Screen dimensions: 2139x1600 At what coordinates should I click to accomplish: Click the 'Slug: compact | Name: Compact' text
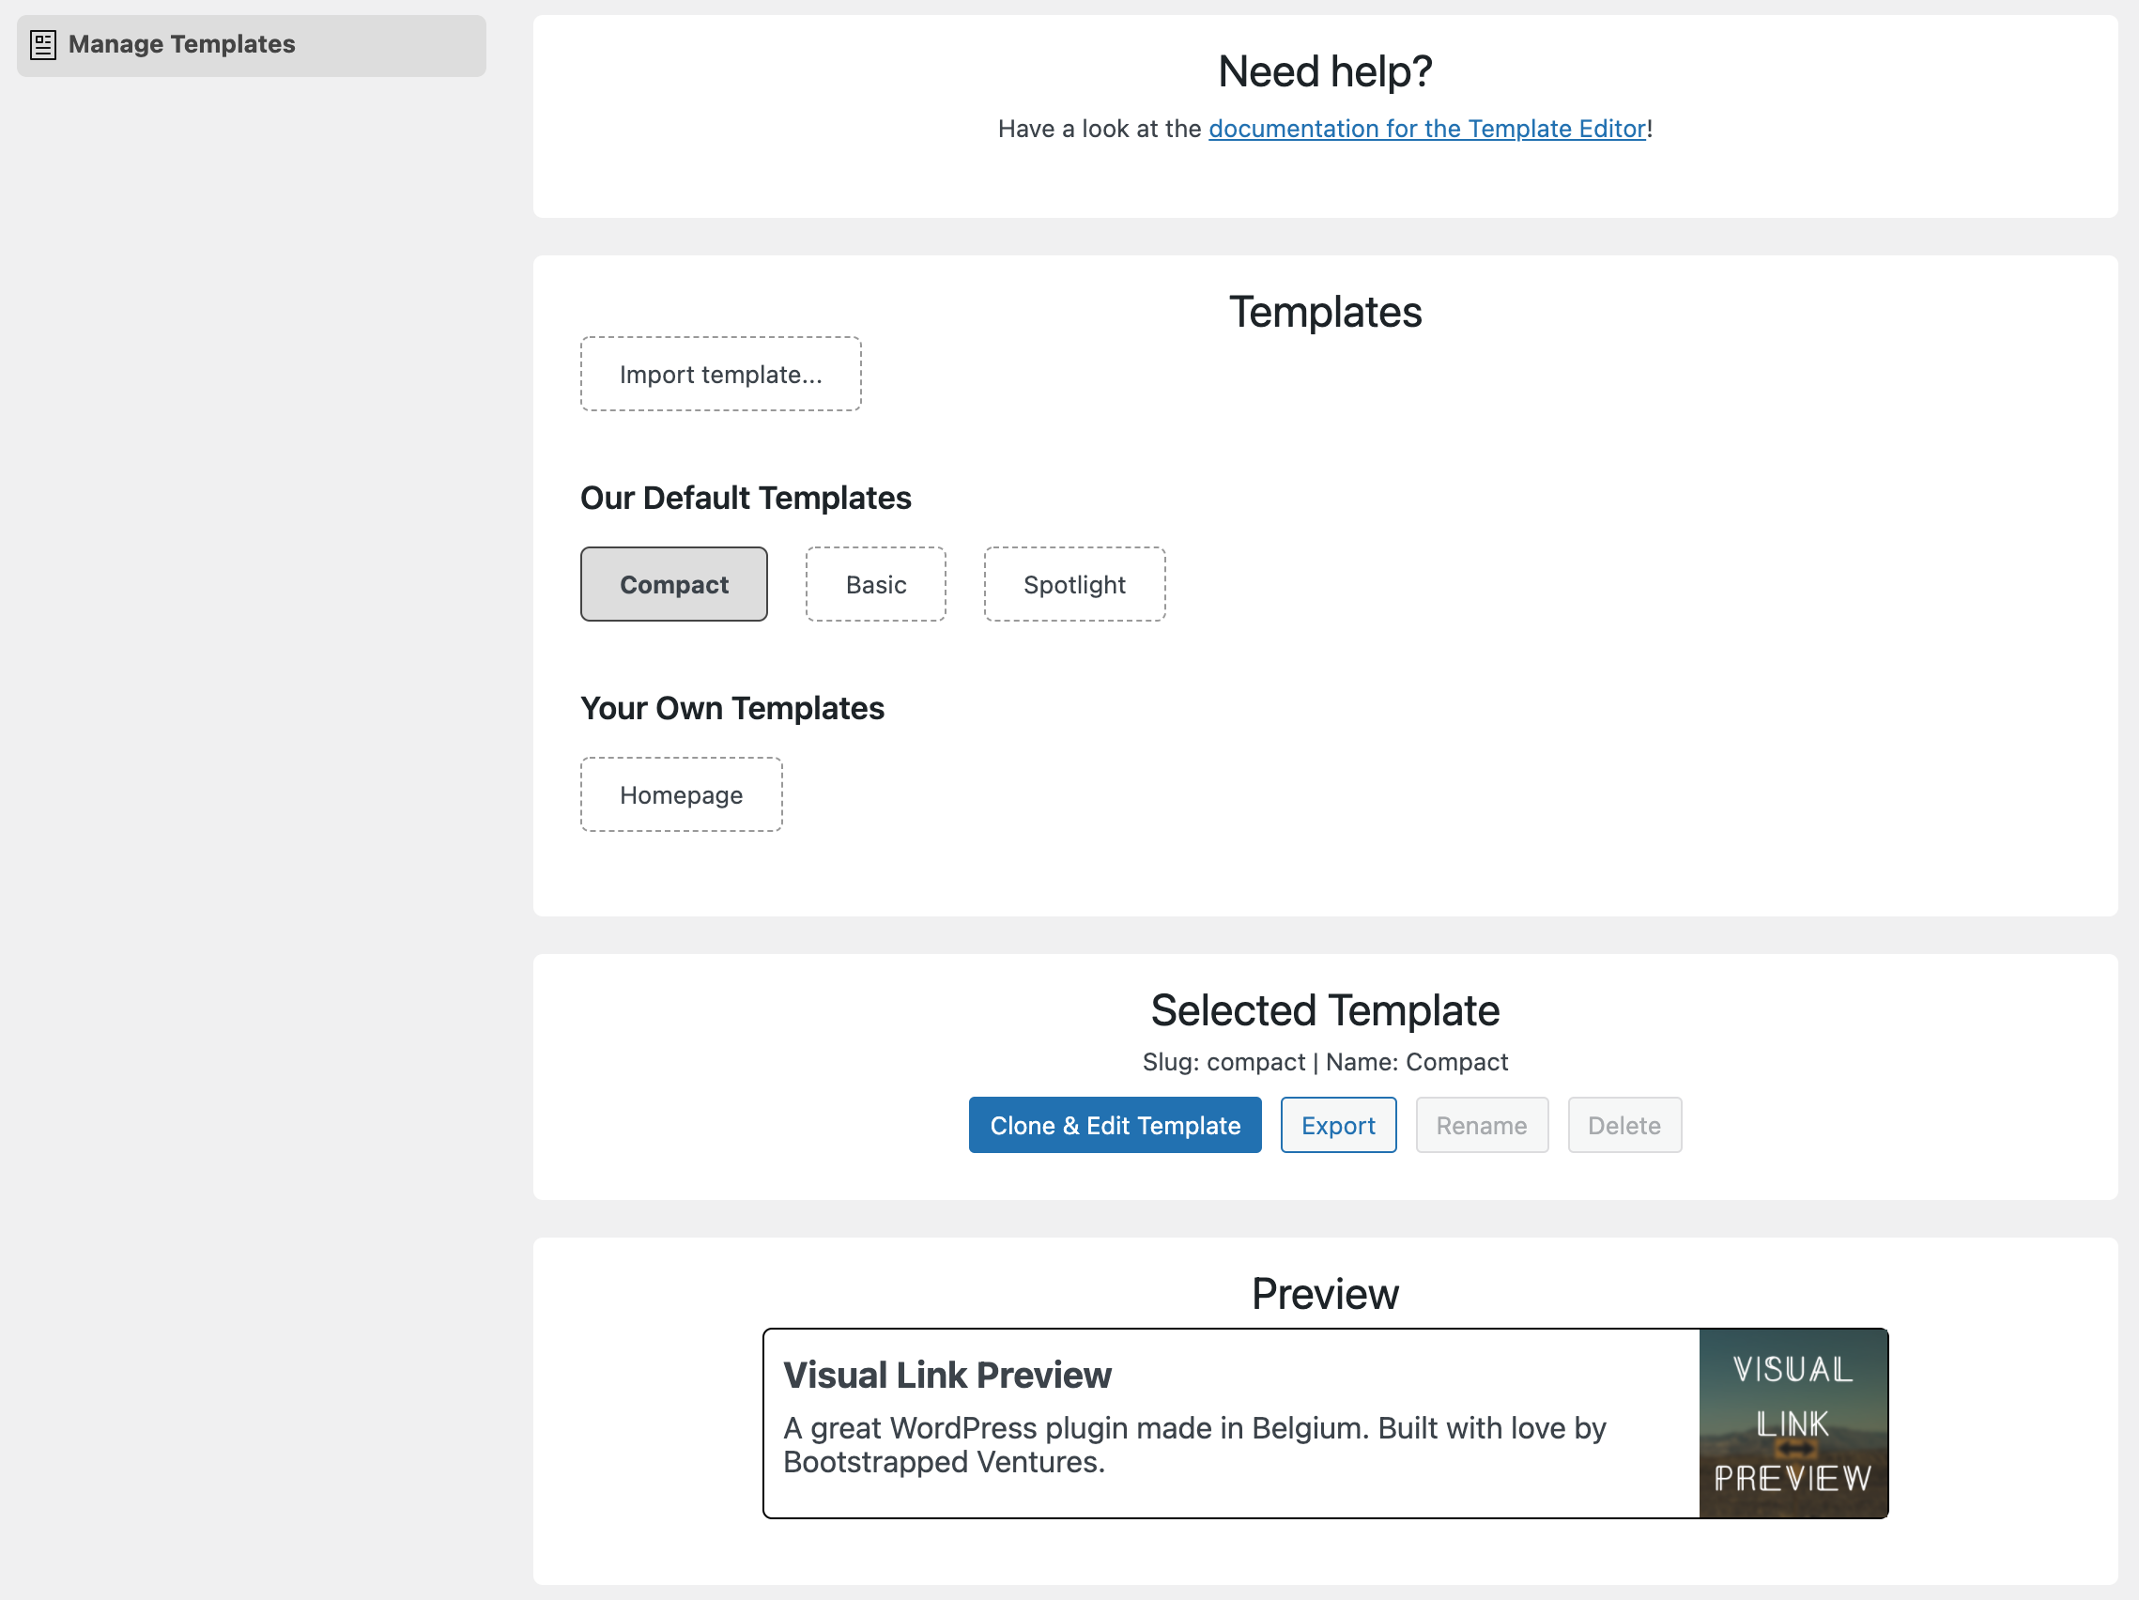click(1325, 1062)
